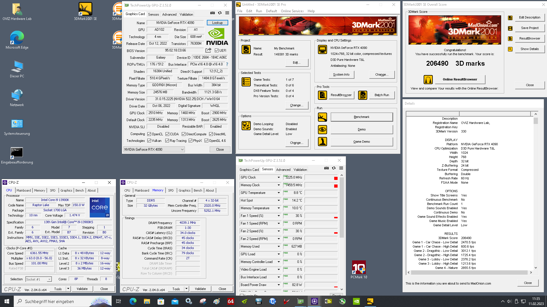Open Tools dropdown arrow in left CPU-Z

pyautogui.click(x=68, y=289)
